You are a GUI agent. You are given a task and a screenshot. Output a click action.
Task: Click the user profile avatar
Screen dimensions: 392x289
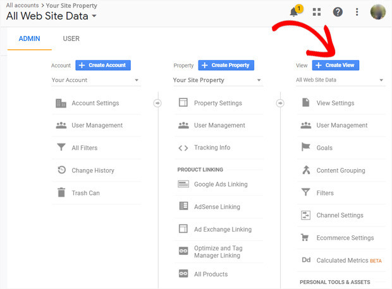[x=378, y=12]
